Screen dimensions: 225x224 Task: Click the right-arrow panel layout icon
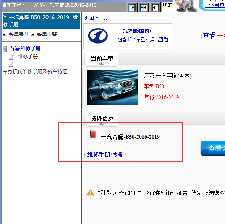click(132, 7)
